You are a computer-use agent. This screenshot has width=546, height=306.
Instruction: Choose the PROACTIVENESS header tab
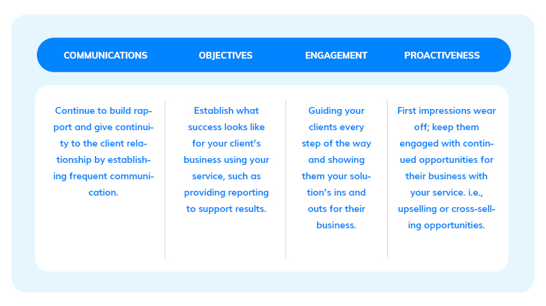(x=442, y=55)
